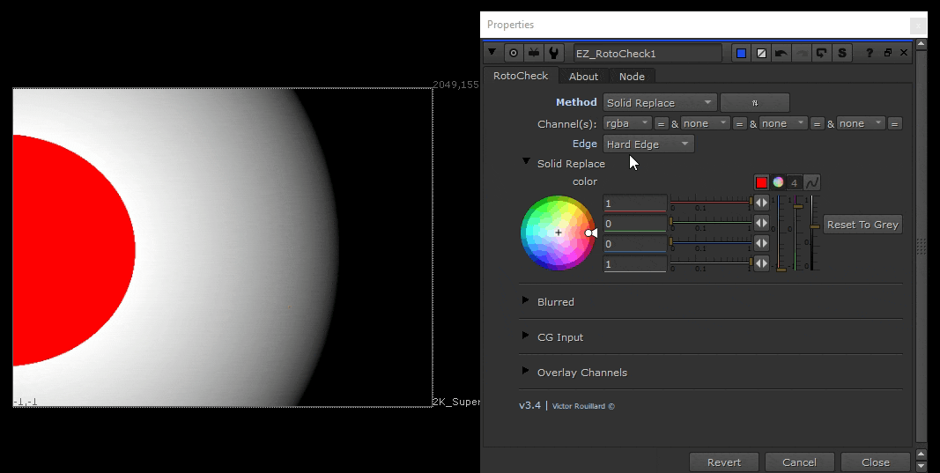Click the animation curve icon beside color
Image resolution: width=940 pixels, height=473 pixels.
point(812,182)
